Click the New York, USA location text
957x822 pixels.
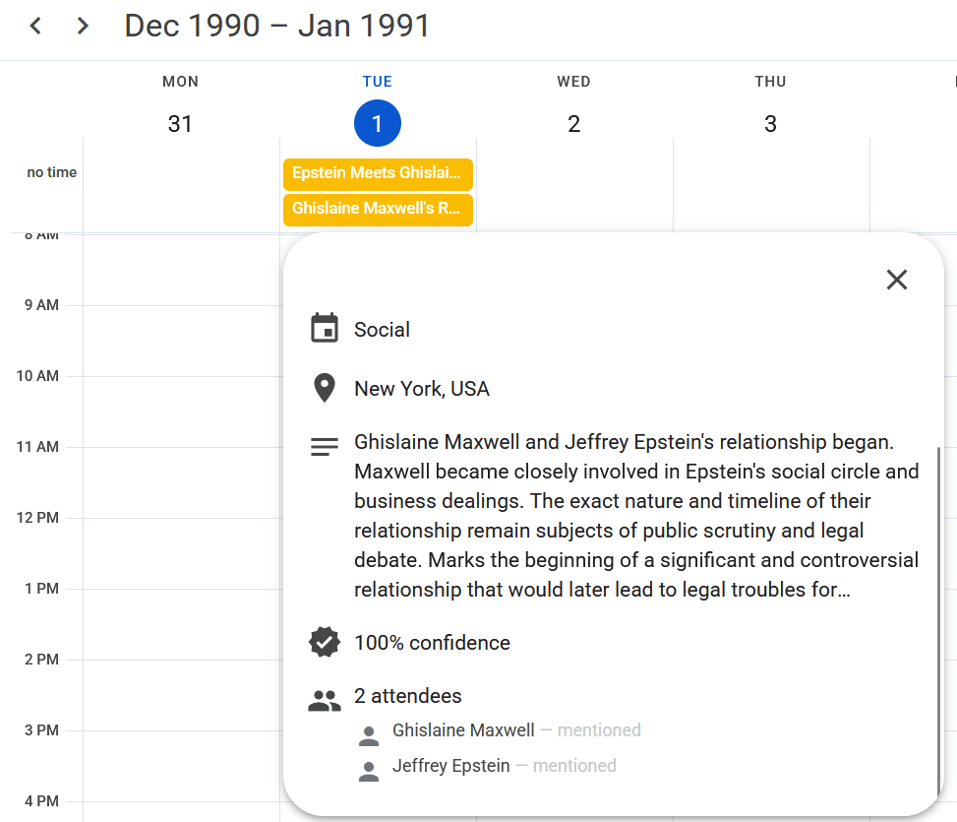[422, 389]
